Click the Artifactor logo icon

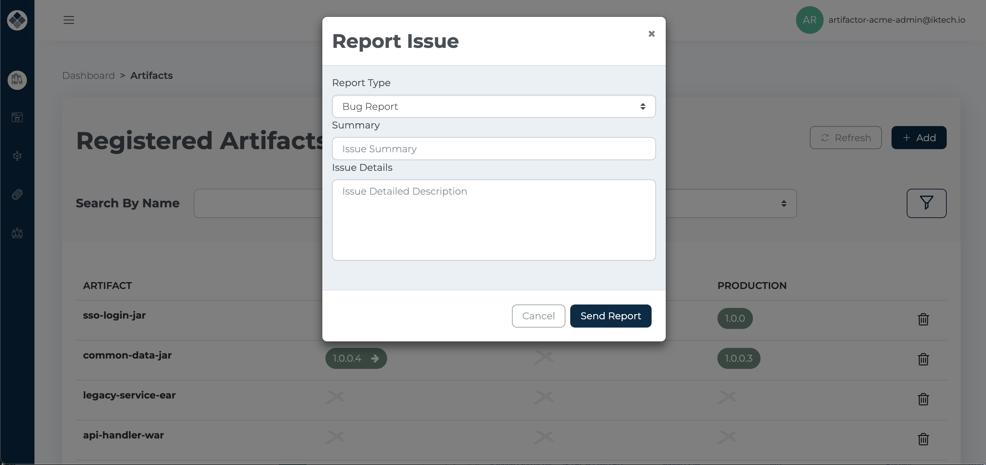(17, 20)
